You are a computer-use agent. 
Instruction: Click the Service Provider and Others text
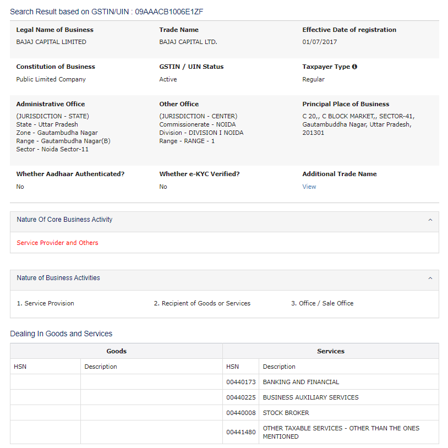[57, 243]
